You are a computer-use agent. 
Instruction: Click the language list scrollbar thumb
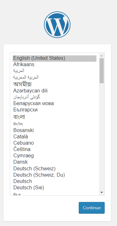[x=102, y=71]
